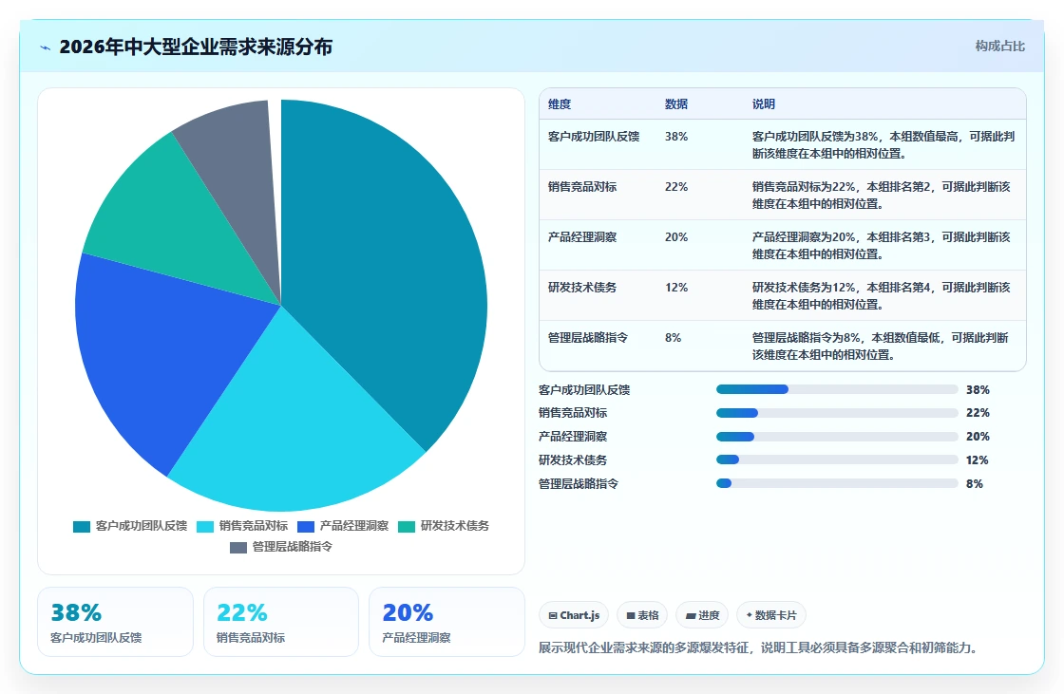Click table cell 管理层战略指令
Viewport: 1064px width, 694px height.
point(588,337)
